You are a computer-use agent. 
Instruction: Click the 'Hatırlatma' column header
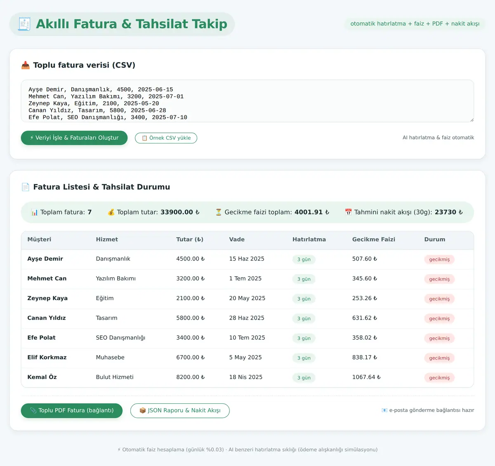pos(309,240)
